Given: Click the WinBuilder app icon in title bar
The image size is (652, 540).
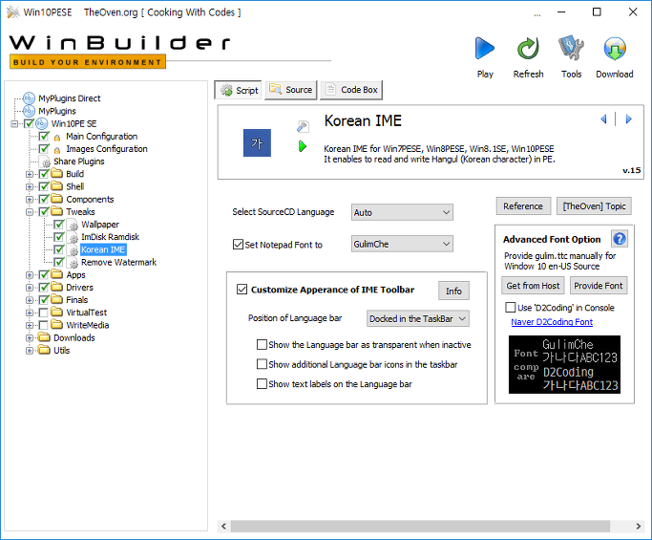Looking at the screenshot, I should click(x=13, y=12).
